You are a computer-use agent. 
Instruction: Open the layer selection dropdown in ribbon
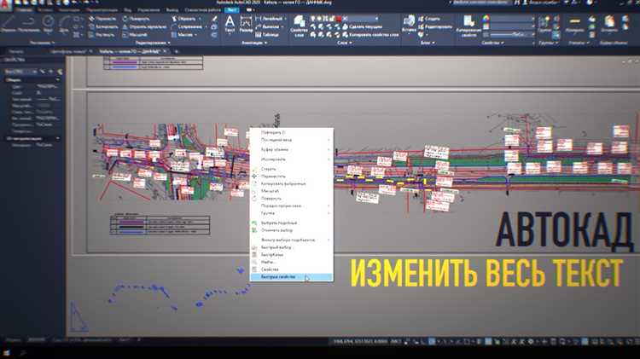pos(361,19)
